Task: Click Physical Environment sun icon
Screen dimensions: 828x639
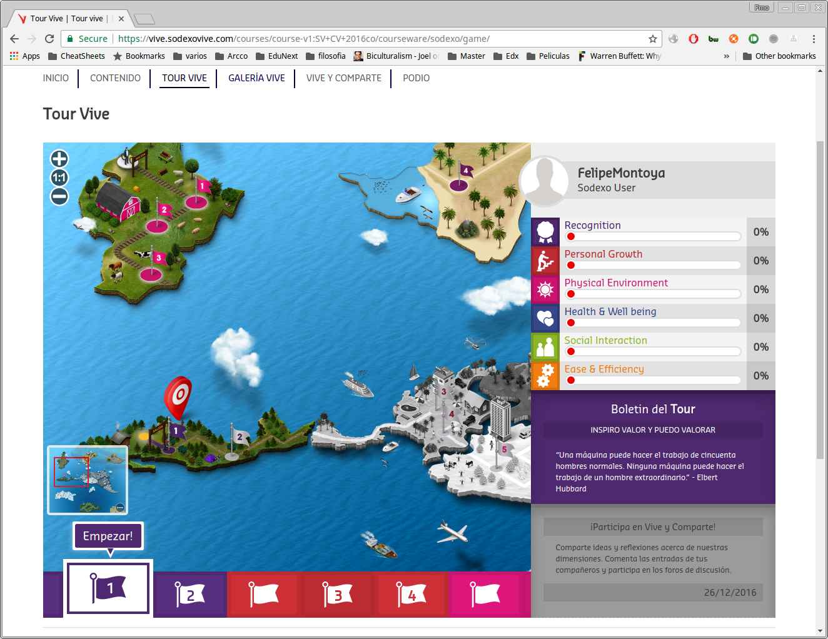Action: click(545, 289)
